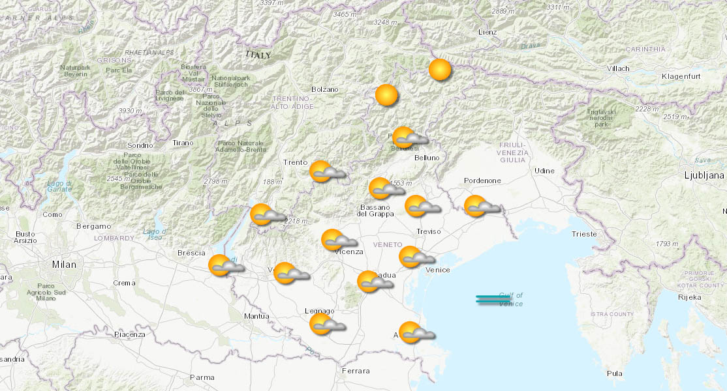Select the sun icon near Lienz

[x=440, y=70]
